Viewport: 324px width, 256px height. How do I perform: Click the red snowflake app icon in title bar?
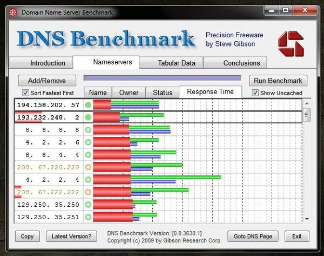pos(13,12)
